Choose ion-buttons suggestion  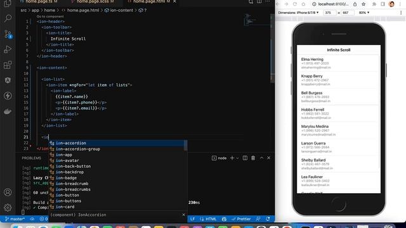119,201
